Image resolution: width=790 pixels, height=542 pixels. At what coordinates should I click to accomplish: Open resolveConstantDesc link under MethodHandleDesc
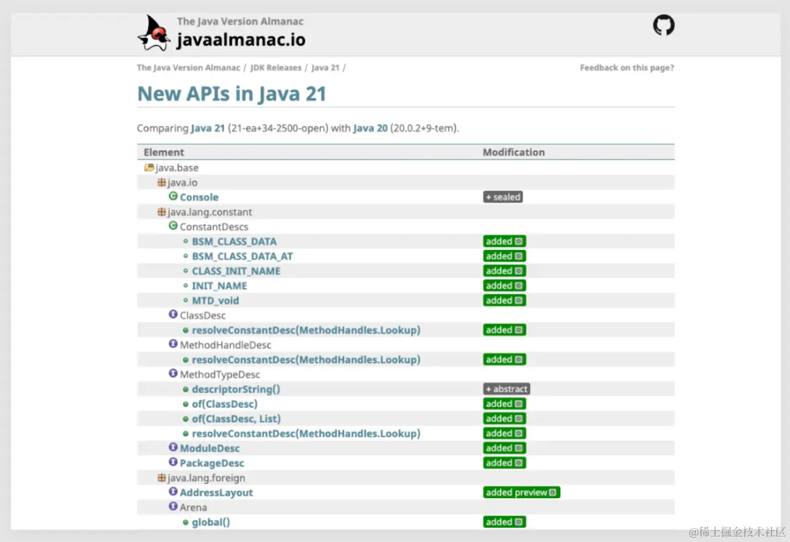(306, 360)
